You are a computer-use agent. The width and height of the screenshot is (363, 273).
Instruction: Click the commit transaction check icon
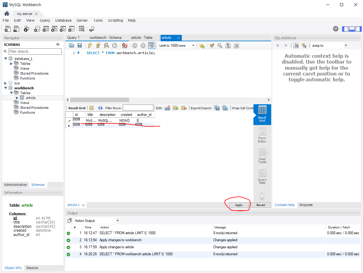pyautogui.click(x=135, y=46)
